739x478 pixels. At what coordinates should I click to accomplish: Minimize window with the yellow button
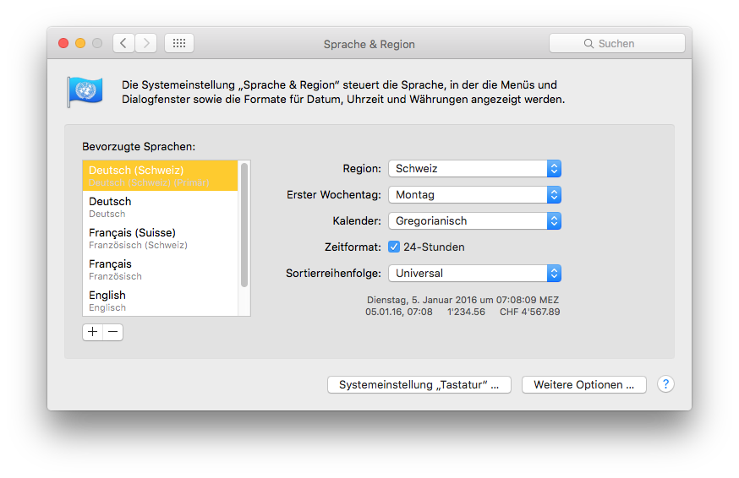click(x=80, y=43)
